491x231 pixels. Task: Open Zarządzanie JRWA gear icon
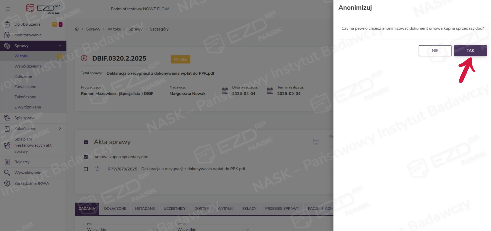[7, 184]
